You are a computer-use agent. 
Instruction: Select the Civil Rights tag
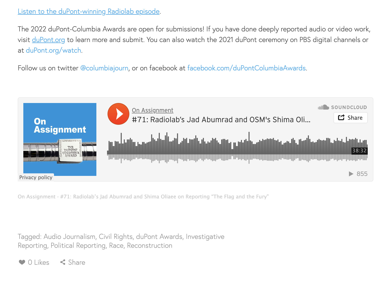[x=116, y=237]
